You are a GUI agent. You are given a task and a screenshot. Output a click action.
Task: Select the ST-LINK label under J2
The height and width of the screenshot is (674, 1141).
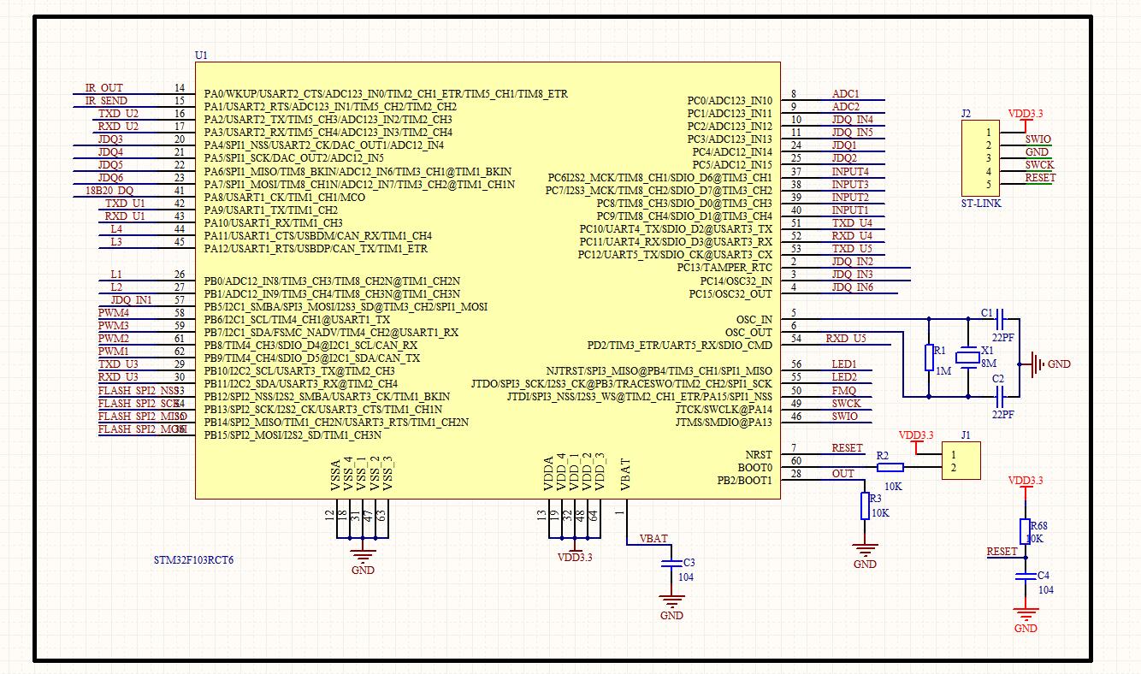(x=980, y=204)
